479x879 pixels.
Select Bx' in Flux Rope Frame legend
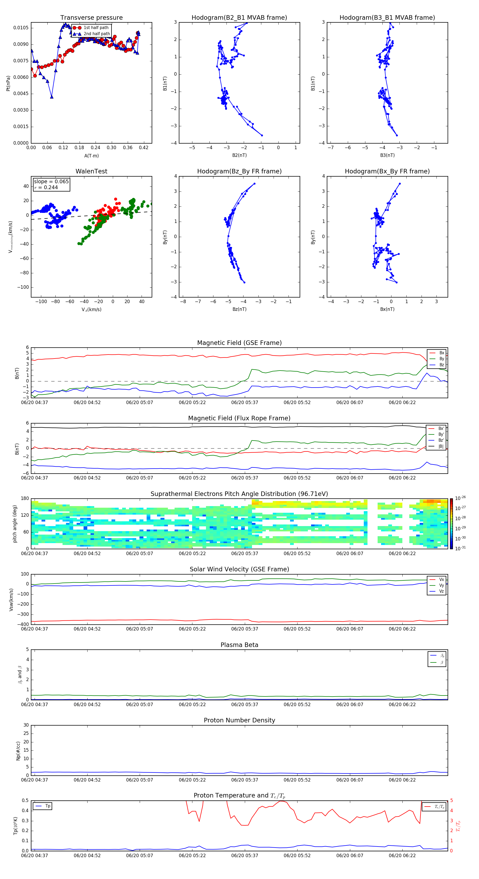pos(436,429)
